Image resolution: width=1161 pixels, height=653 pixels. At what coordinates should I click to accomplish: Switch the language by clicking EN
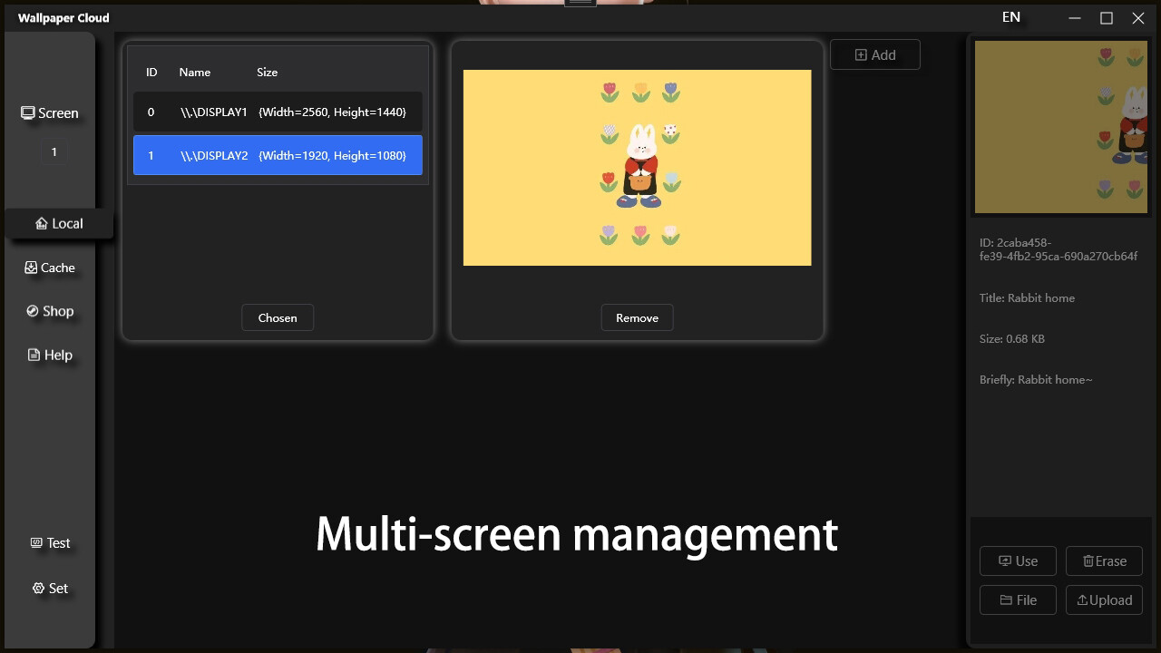pos(1010,16)
